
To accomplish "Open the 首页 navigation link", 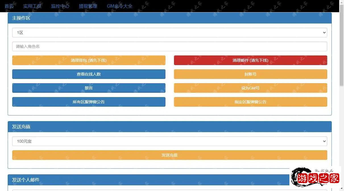I will (x=9, y=6).
